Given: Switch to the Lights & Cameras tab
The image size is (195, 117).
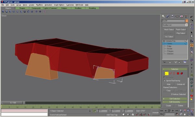Looking at the screenshot, I should tap(50, 8).
